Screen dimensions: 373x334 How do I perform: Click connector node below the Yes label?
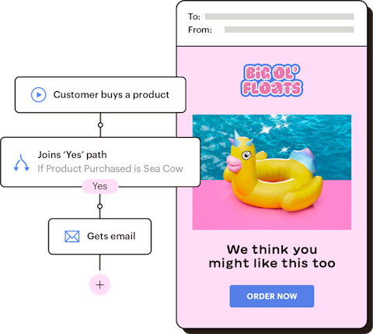pos(99,206)
